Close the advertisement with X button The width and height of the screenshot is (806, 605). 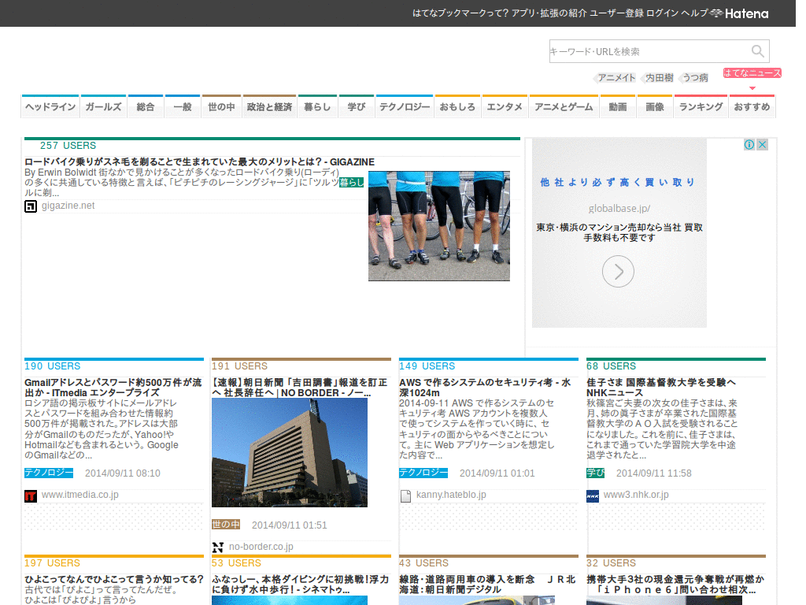point(762,145)
